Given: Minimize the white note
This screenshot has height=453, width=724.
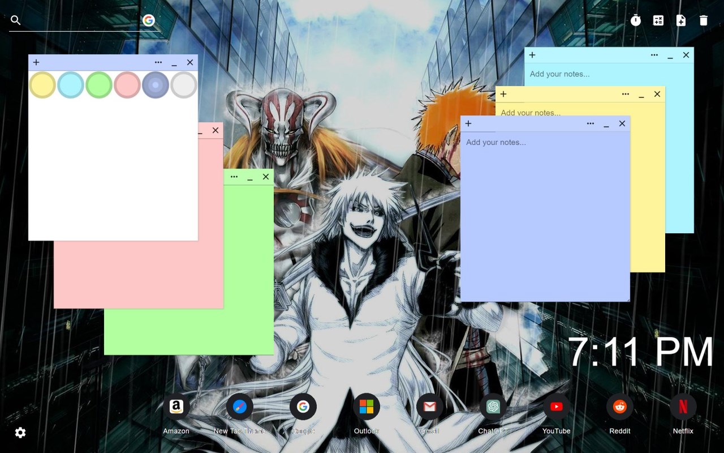Looking at the screenshot, I should tap(174, 62).
